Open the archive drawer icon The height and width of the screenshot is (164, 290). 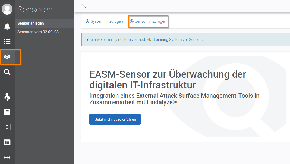tap(7, 127)
